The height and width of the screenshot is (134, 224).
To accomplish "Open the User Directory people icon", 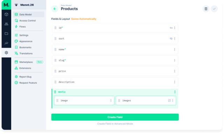I will point(6,24).
